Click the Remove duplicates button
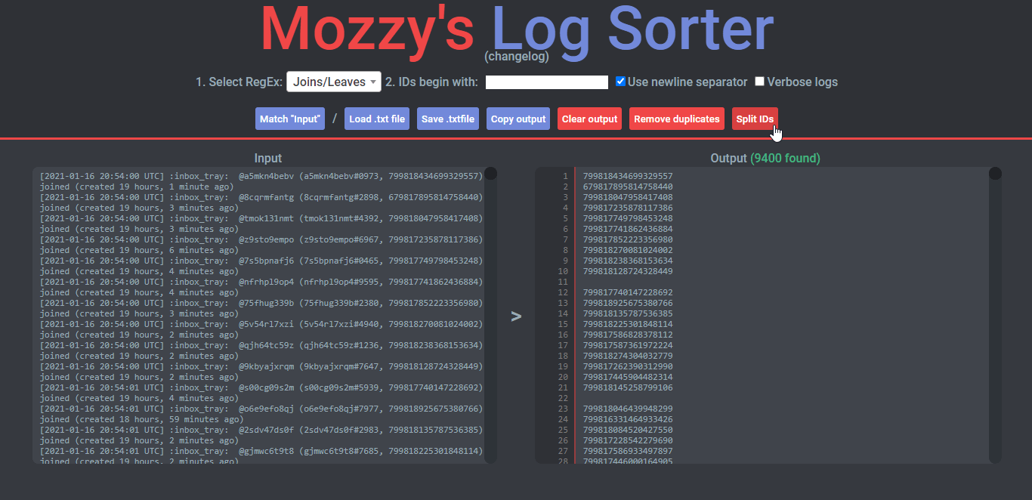 click(x=676, y=119)
